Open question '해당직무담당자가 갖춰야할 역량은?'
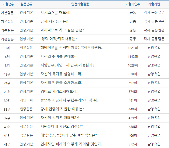Viewport: 169px width, 148px height. [69, 136]
